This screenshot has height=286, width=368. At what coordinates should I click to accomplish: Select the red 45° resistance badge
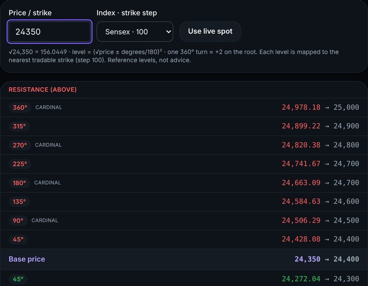coord(18,239)
